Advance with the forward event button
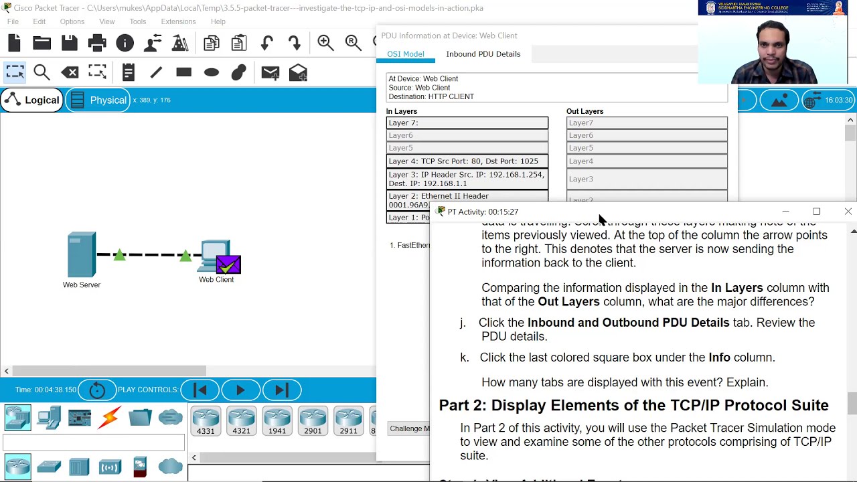 click(x=282, y=390)
